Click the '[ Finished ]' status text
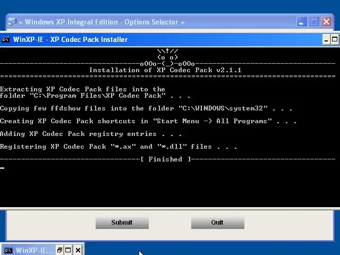 [x=165, y=159]
